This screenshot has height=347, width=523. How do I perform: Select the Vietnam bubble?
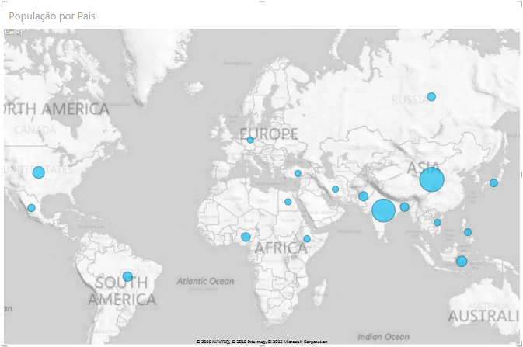tap(438, 223)
